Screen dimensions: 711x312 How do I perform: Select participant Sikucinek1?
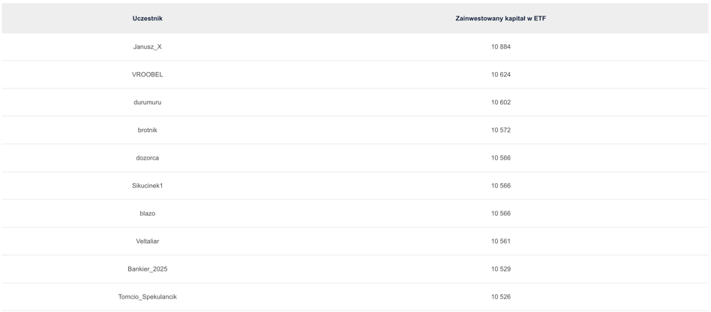[147, 185]
